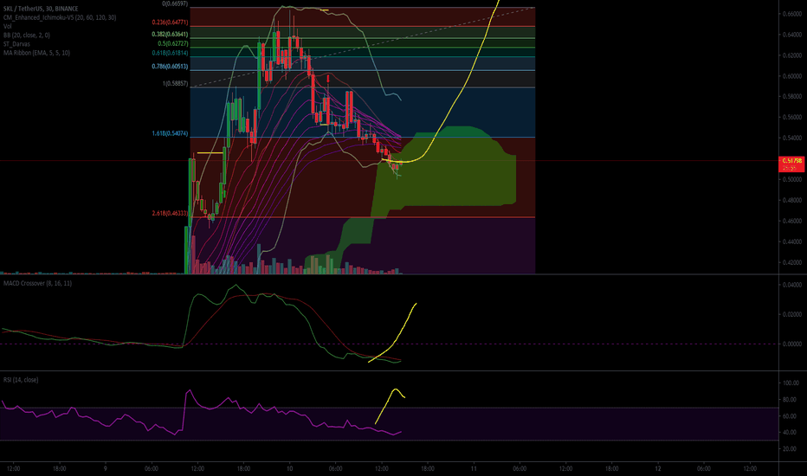Click 20.00 on the RSI axis
This screenshot has height=476, width=807.
(x=791, y=448)
